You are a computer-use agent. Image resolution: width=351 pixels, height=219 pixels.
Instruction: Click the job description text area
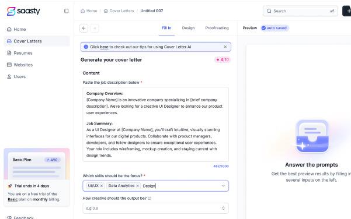(x=155, y=124)
